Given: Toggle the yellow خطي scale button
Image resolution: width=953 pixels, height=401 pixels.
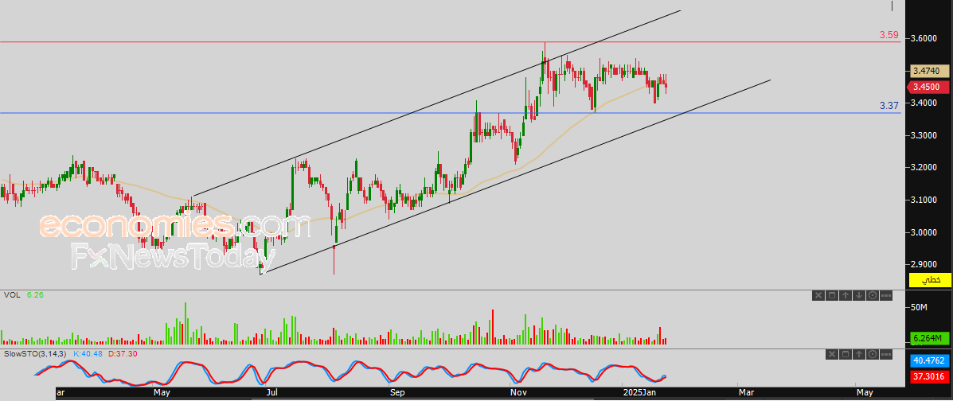Looking at the screenshot, I should pos(930,280).
